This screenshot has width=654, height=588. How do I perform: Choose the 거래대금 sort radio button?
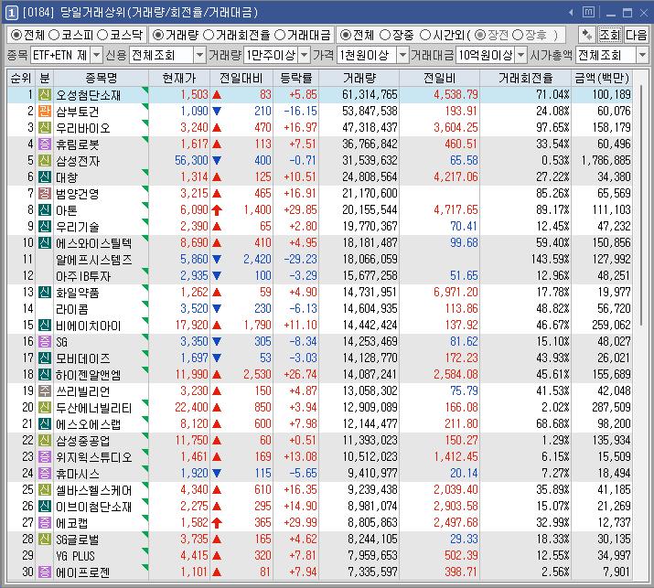coord(280,35)
